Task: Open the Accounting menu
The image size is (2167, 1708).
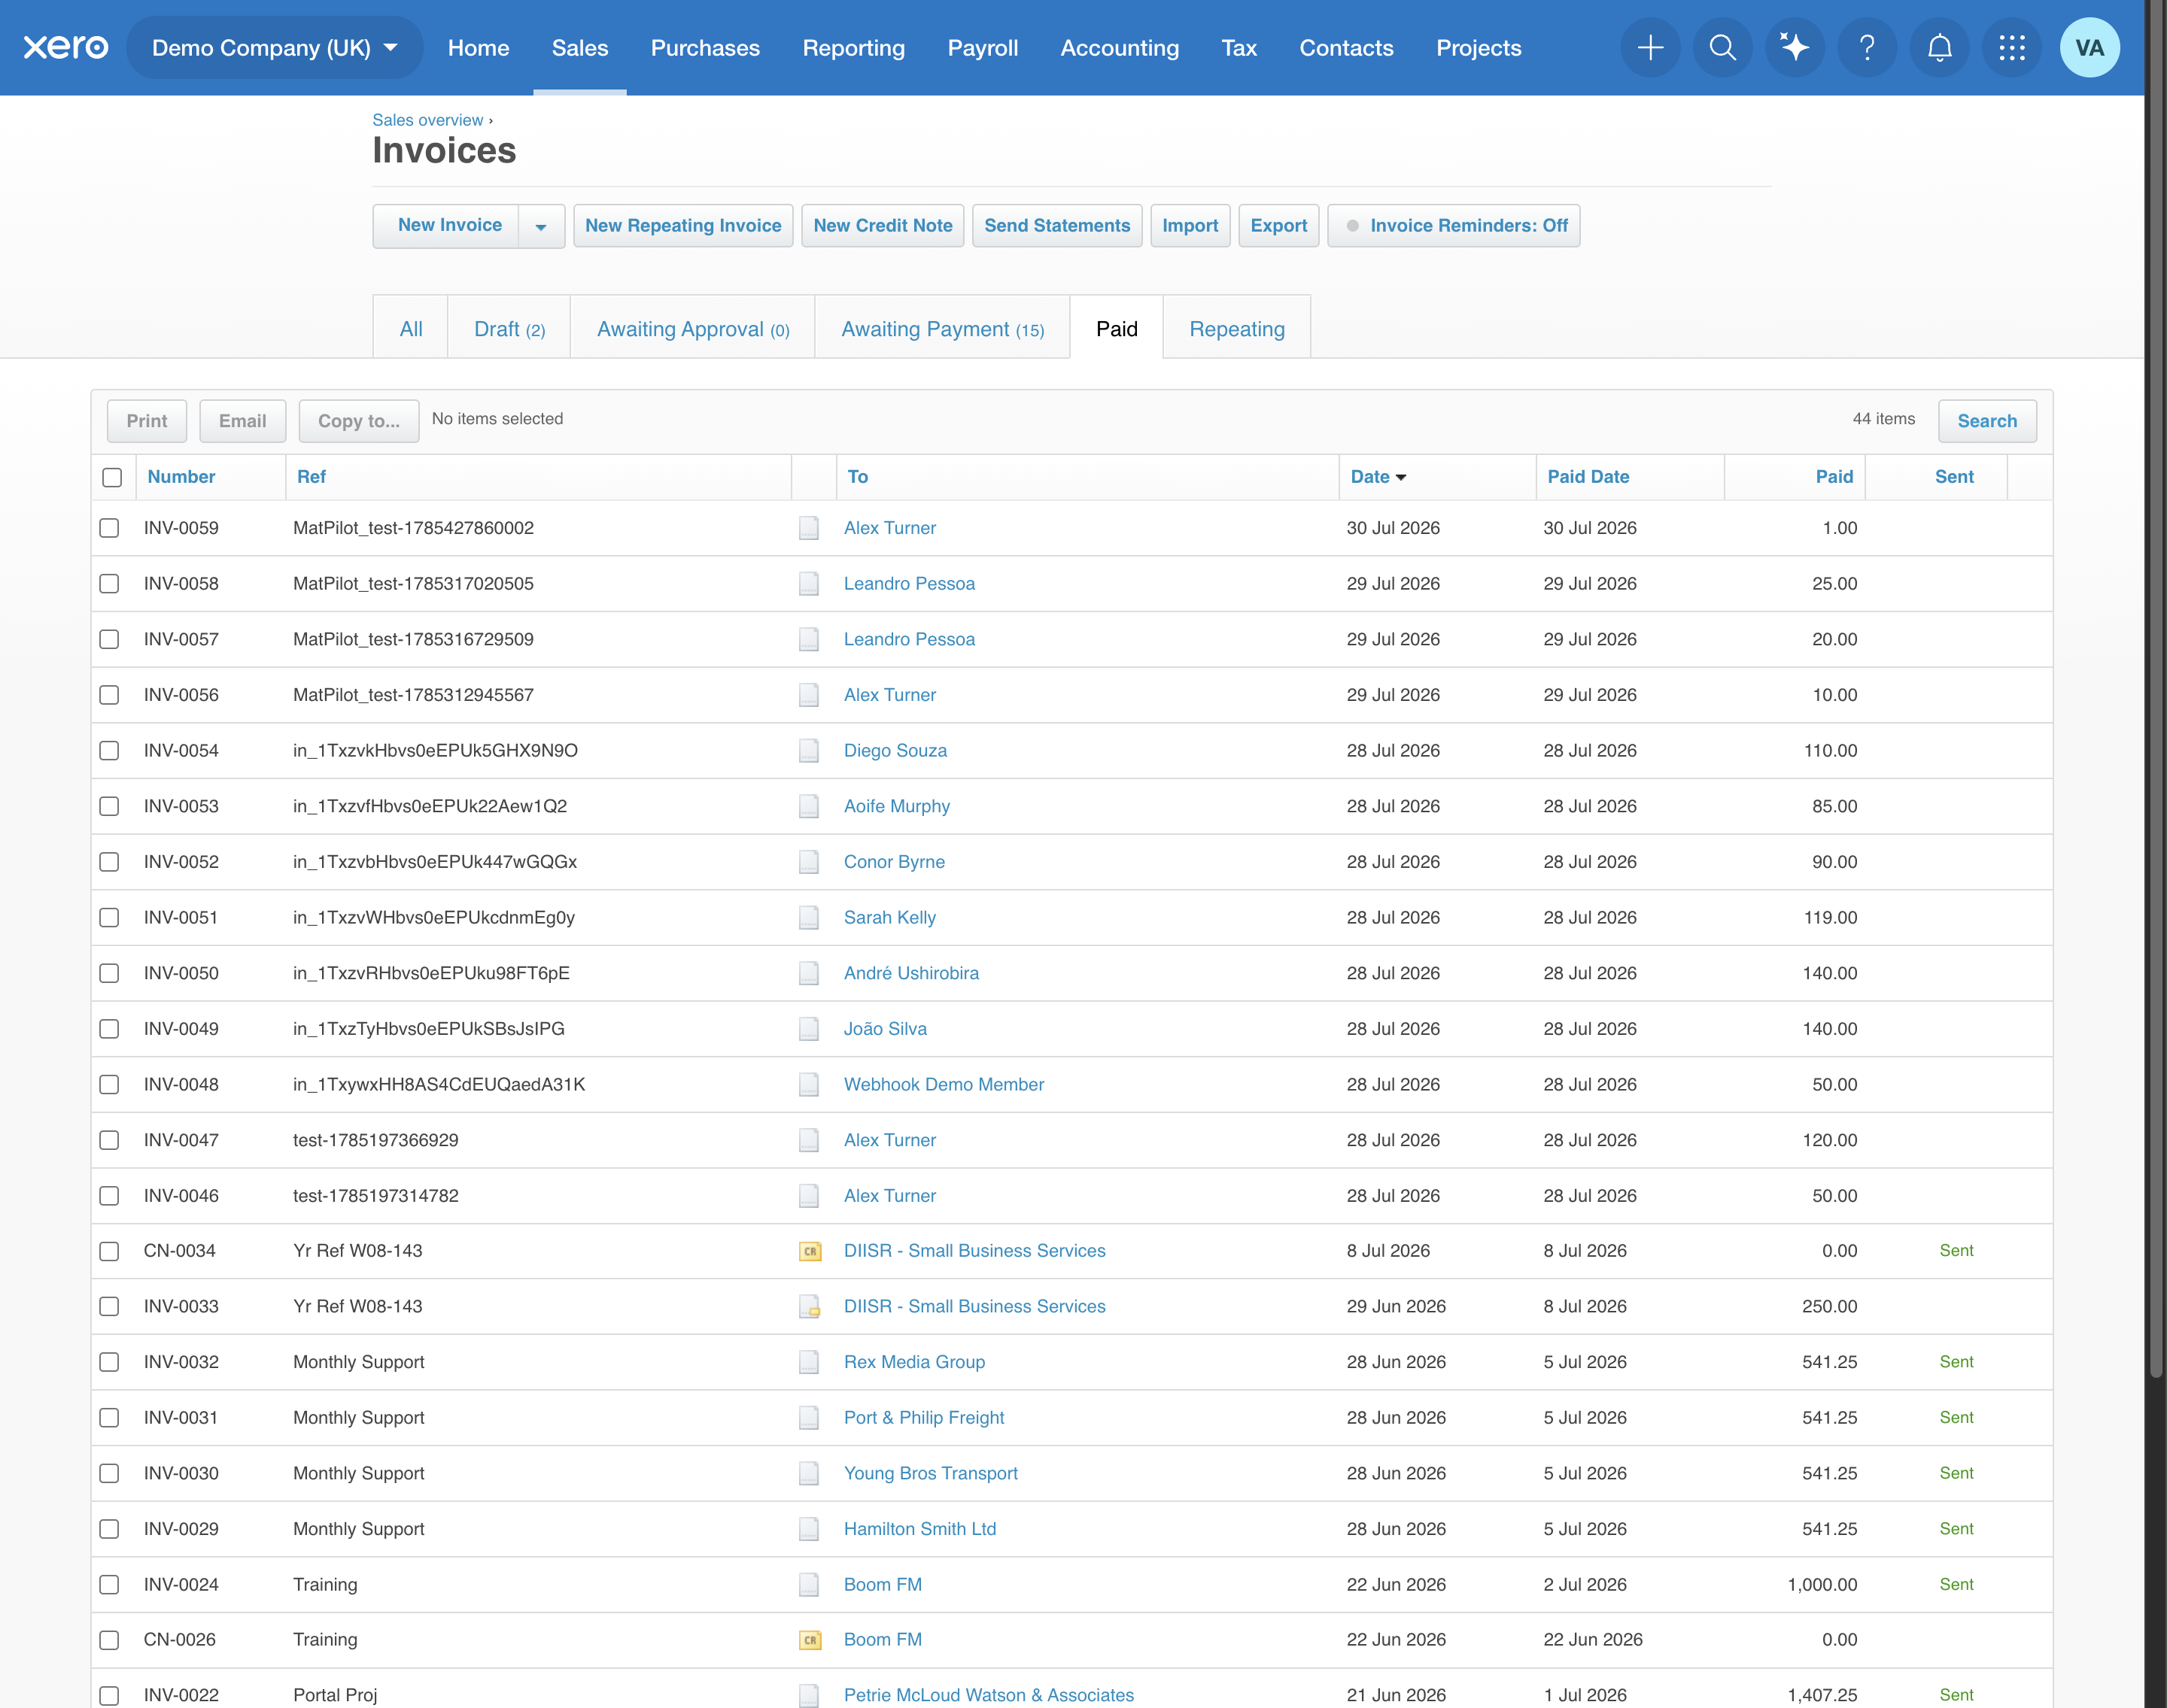Action: pyautogui.click(x=1120, y=47)
